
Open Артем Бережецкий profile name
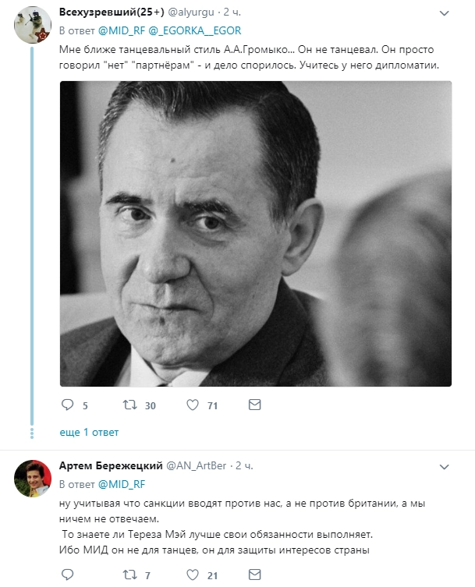click(111, 465)
